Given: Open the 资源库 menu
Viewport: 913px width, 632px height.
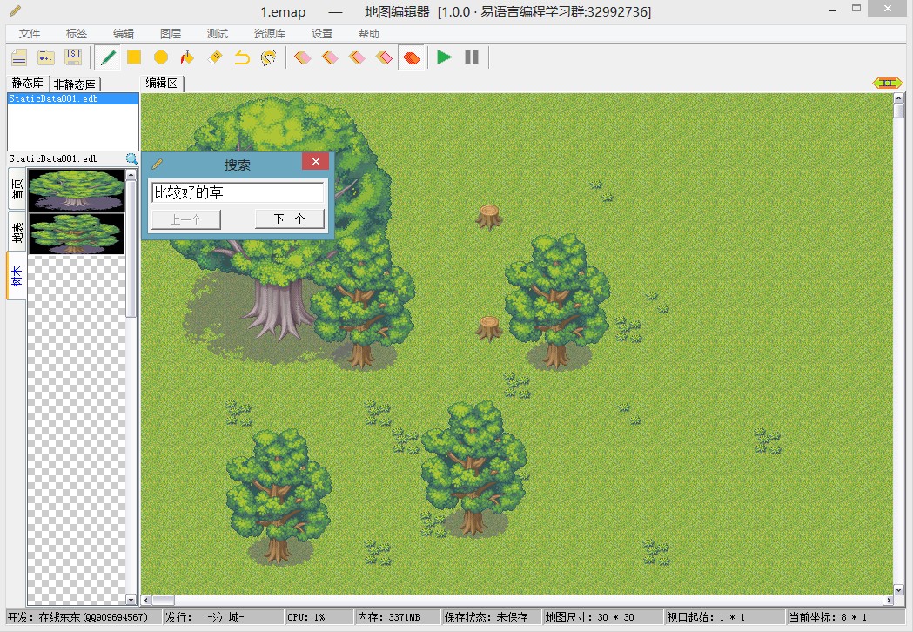Looking at the screenshot, I should pyautogui.click(x=270, y=34).
